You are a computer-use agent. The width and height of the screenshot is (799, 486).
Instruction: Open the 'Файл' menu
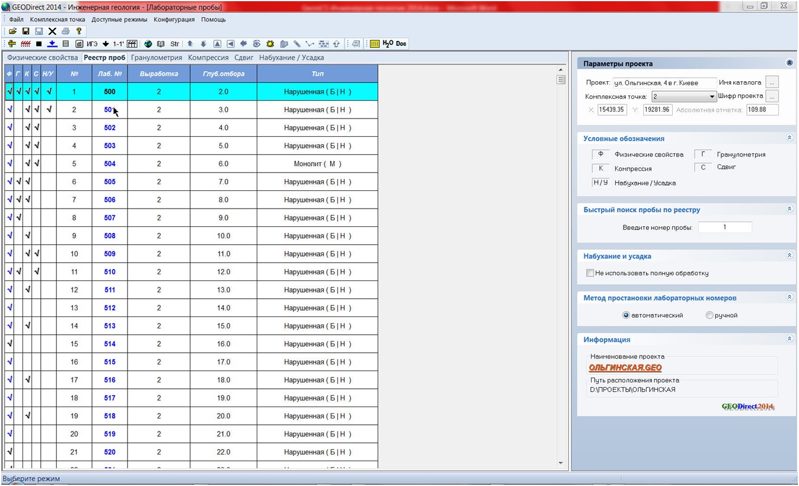[x=16, y=20]
